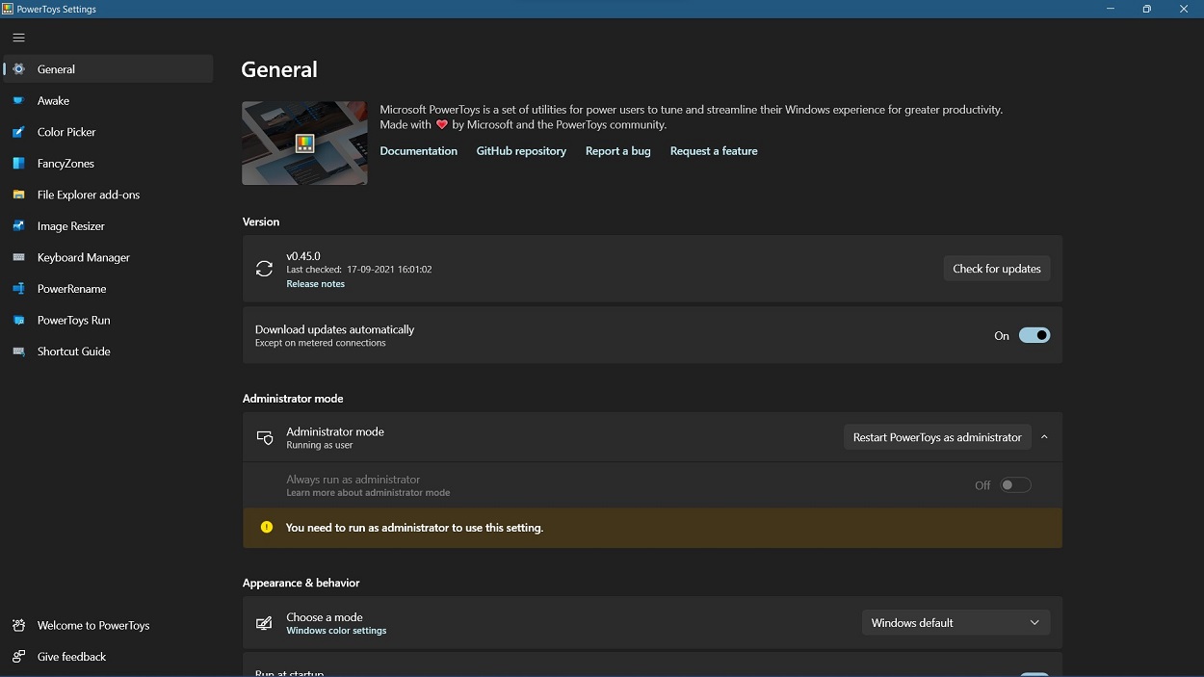Turn off Download updates automatically toggle
The width and height of the screenshot is (1204, 677).
click(1034, 335)
